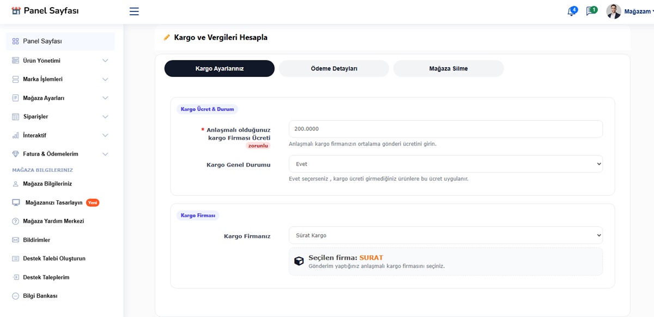Click the hamburger menu icon
The height and width of the screenshot is (317, 654).
pos(134,11)
